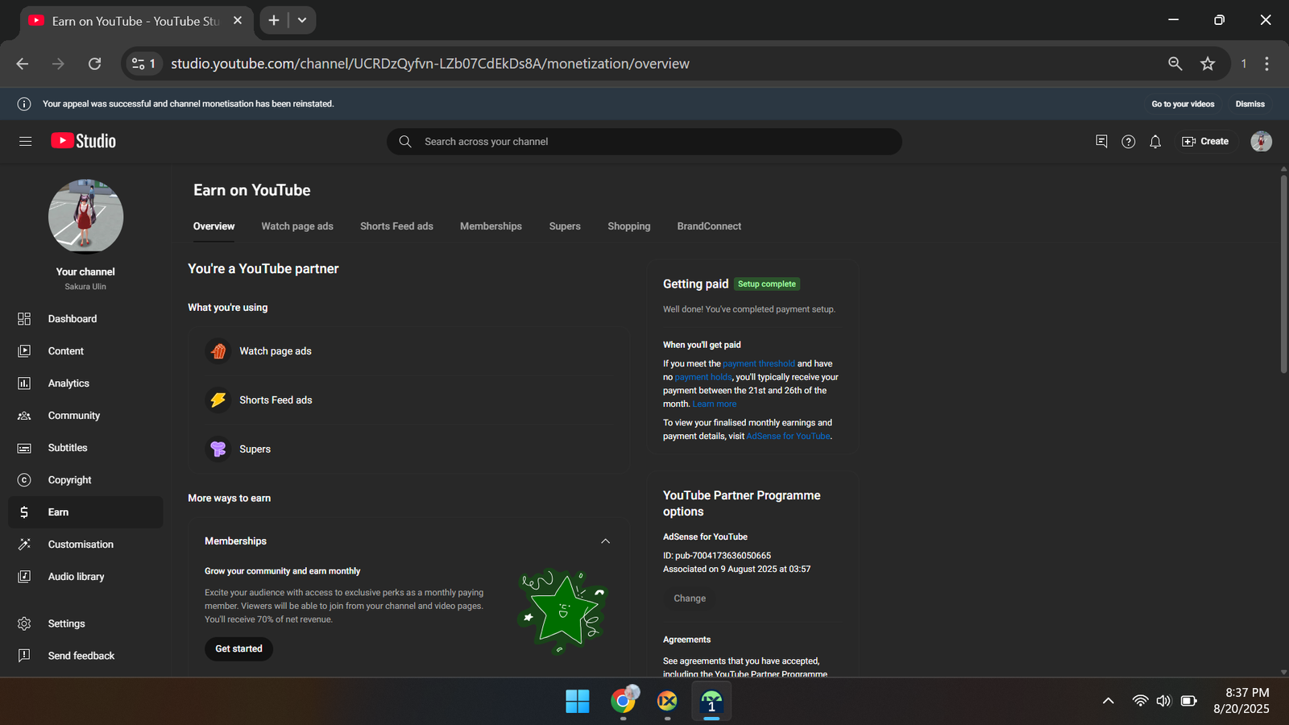The height and width of the screenshot is (725, 1289).
Task: Open the comments panel icon in header
Action: point(1101,141)
